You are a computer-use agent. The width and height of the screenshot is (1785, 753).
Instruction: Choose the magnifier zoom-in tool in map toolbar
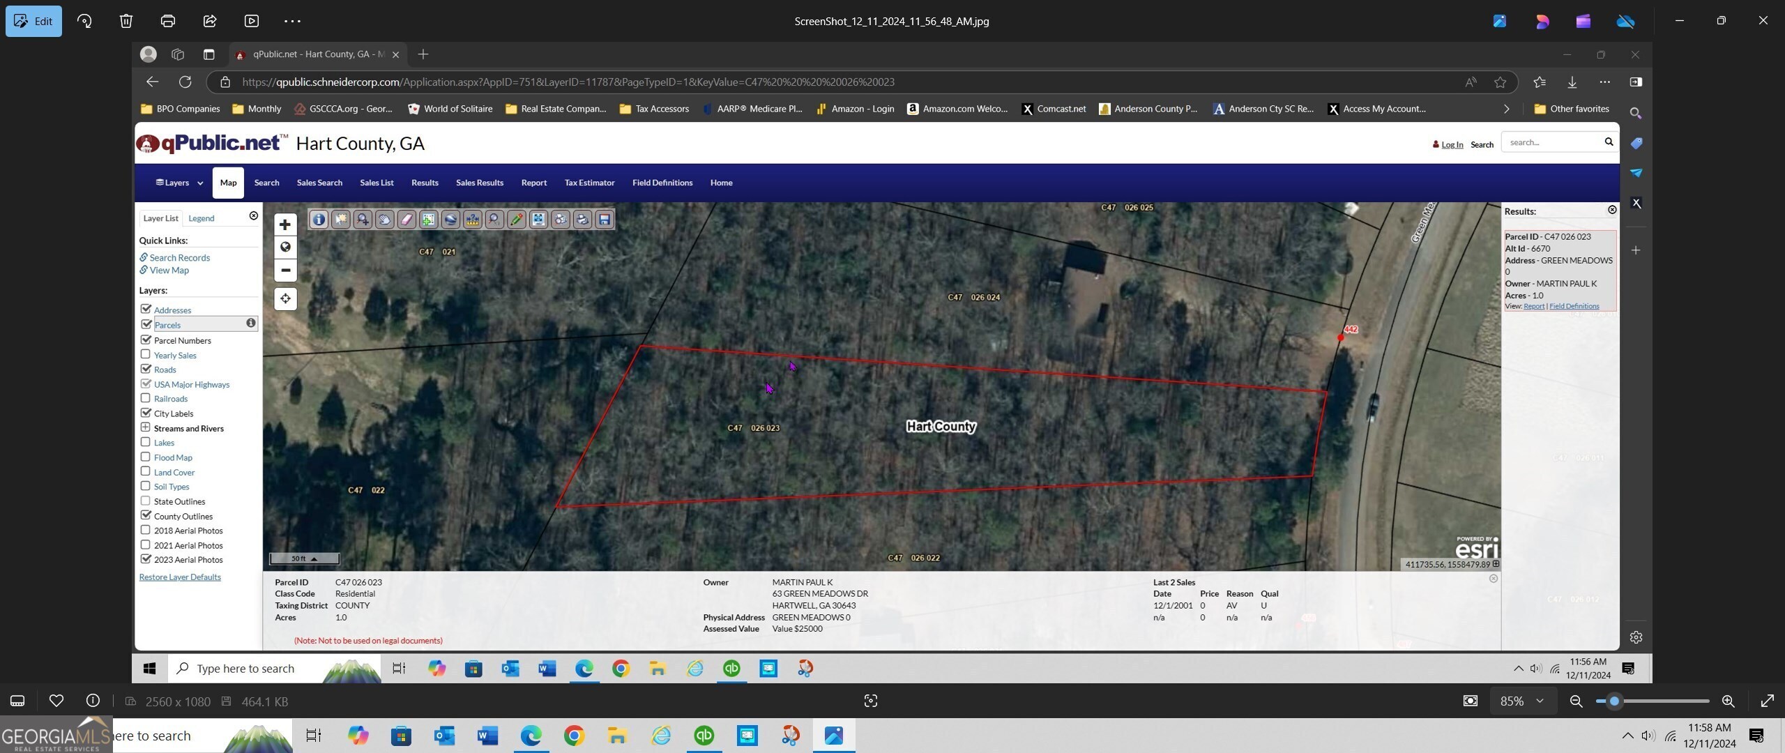click(363, 220)
